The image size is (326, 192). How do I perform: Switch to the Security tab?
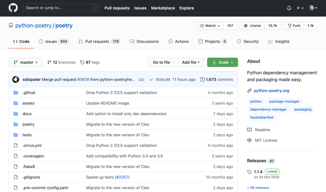pyautogui.click(x=248, y=42)
